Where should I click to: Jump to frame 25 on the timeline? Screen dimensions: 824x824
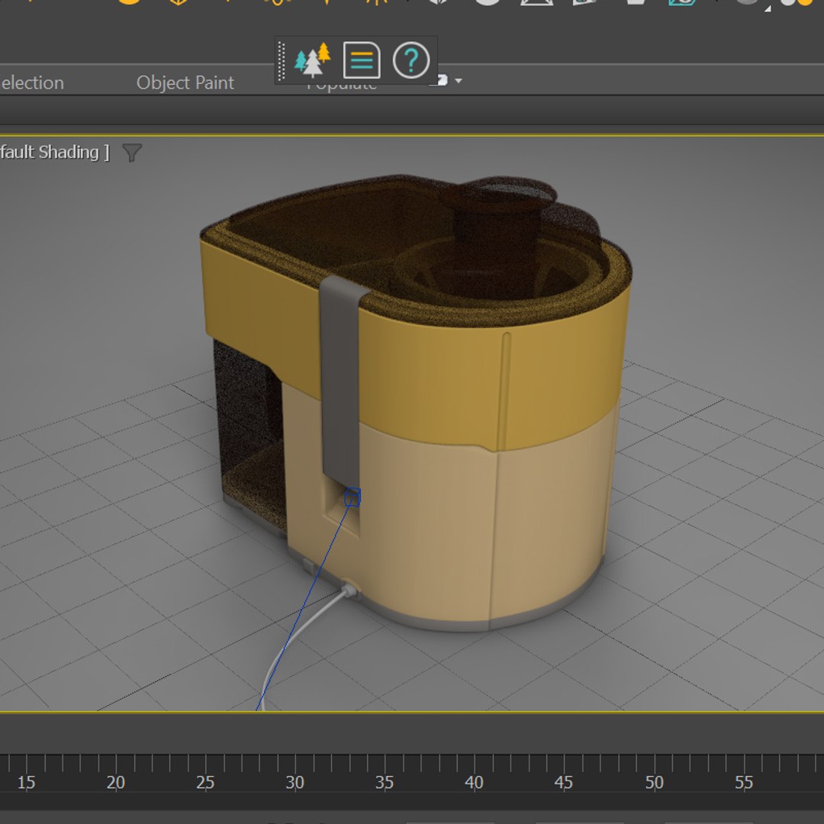coord(205,782)
